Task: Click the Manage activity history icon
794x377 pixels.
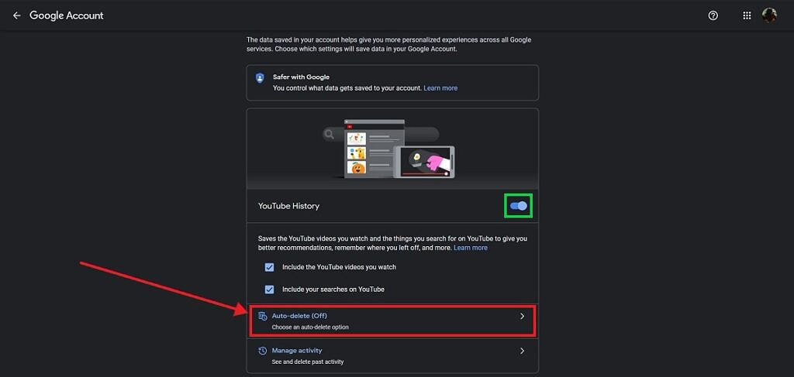Action: pyautogui.click(x=262, y=350)
